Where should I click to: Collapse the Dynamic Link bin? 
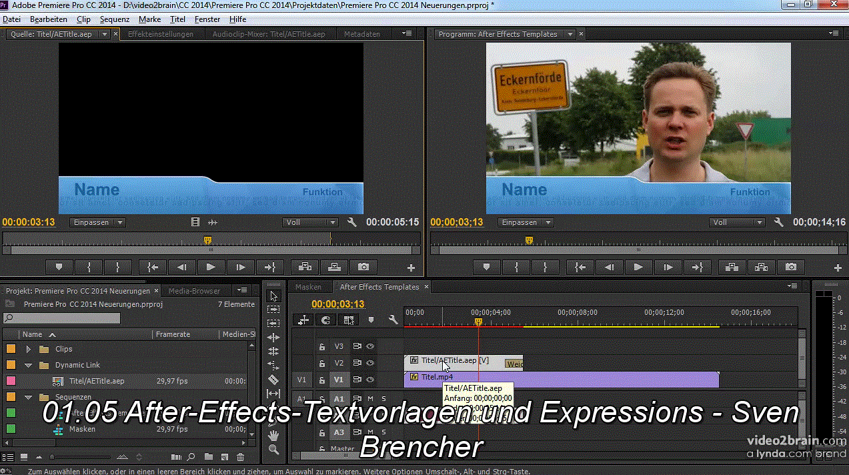click(28, 365)
